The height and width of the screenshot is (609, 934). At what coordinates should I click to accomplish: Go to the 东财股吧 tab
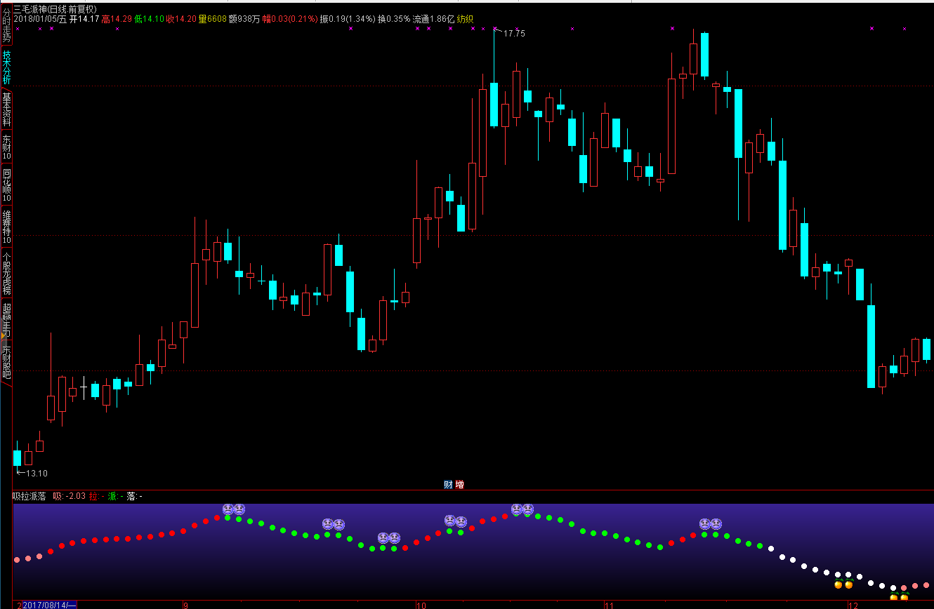[x=6, y=362]
